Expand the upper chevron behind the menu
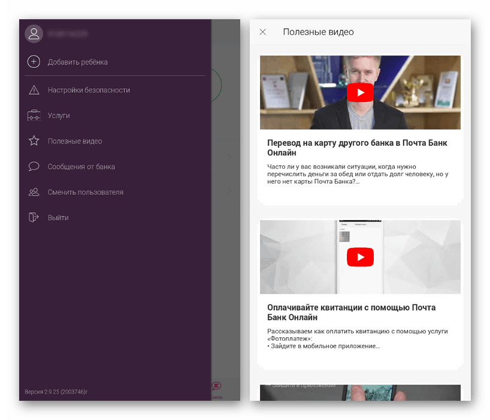The height and width of the screenshot is (420, 490). click(x=229, y=157)
